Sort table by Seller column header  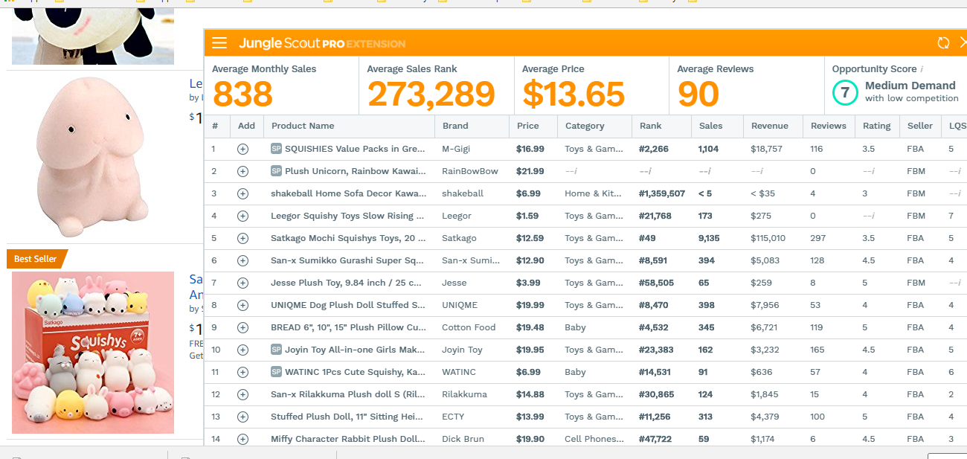click(x=920, y=126)
